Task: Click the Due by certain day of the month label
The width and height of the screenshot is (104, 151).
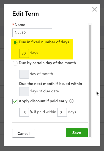Action: (47, 63)
